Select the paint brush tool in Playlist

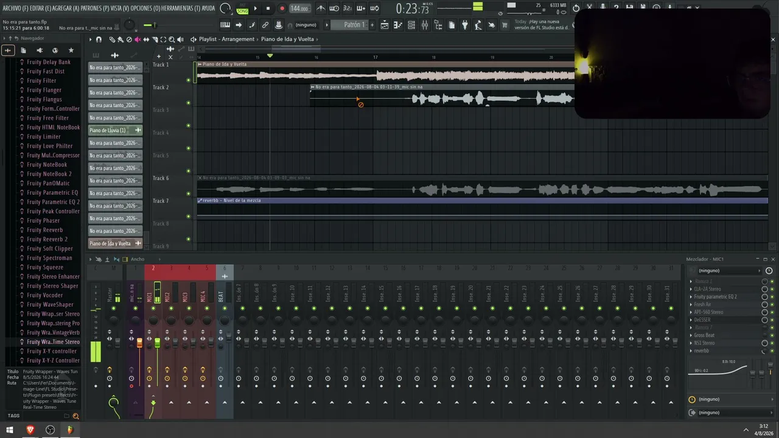(120, 40)
